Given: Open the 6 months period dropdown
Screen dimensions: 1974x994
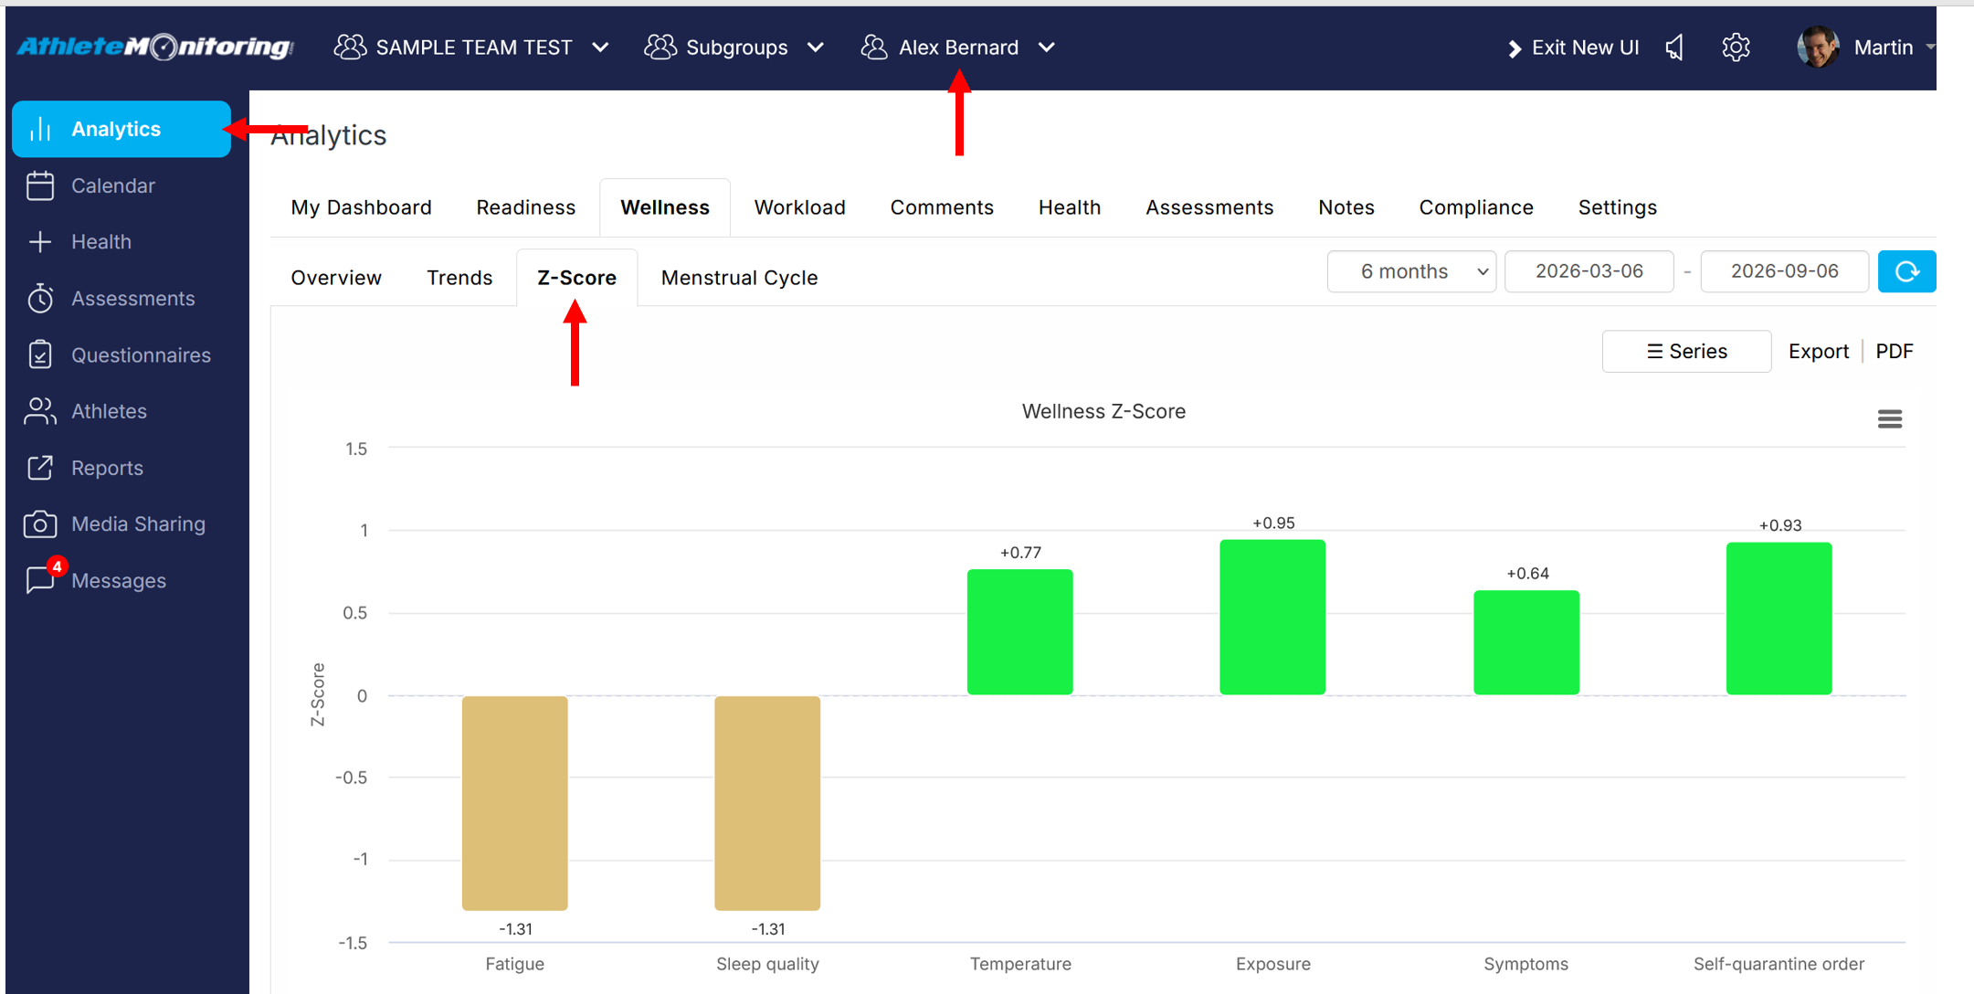Looking at the screenshot, I should click(x=1411, y=271).
